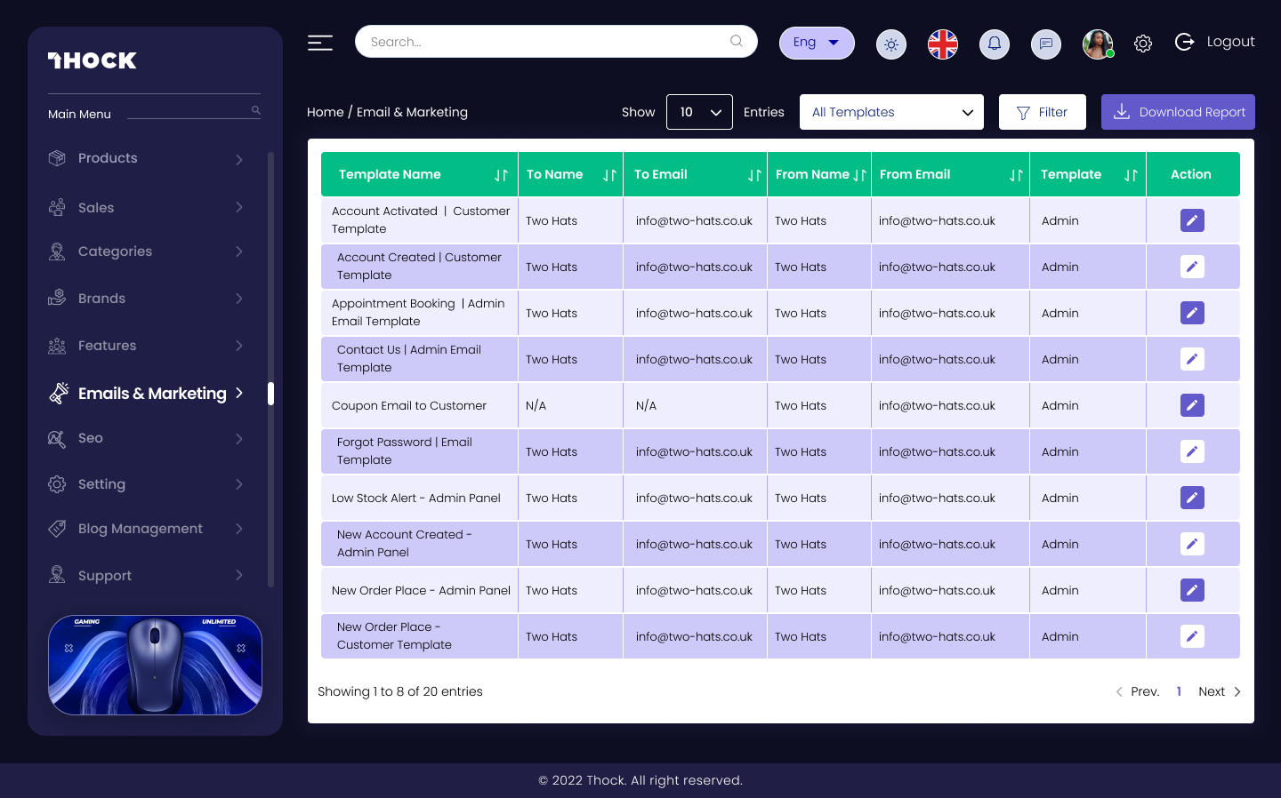
Task: Click the sidebar vertical scrollbar handle
Action: pyautogui.click(x=270, y=394)
